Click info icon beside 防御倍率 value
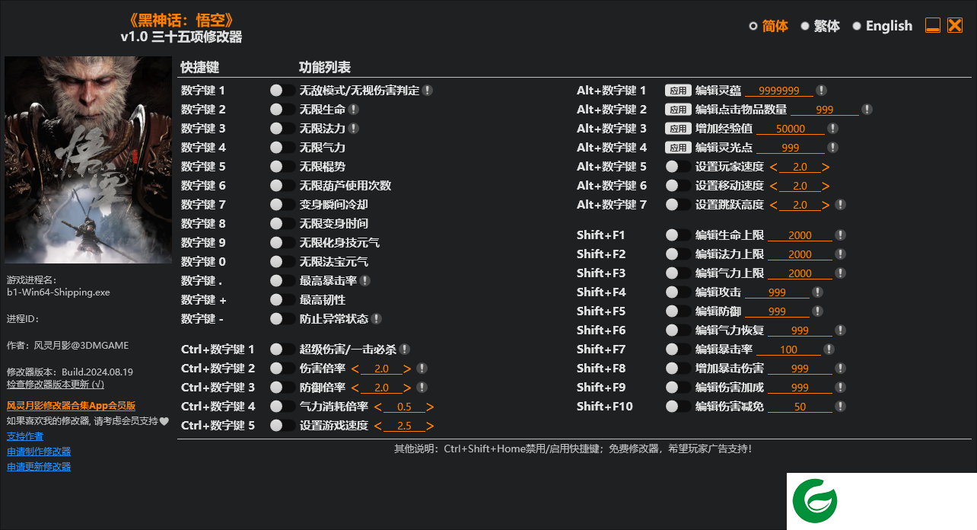The height and width of the screenshot is (530, 977). (x=422, y=388)
